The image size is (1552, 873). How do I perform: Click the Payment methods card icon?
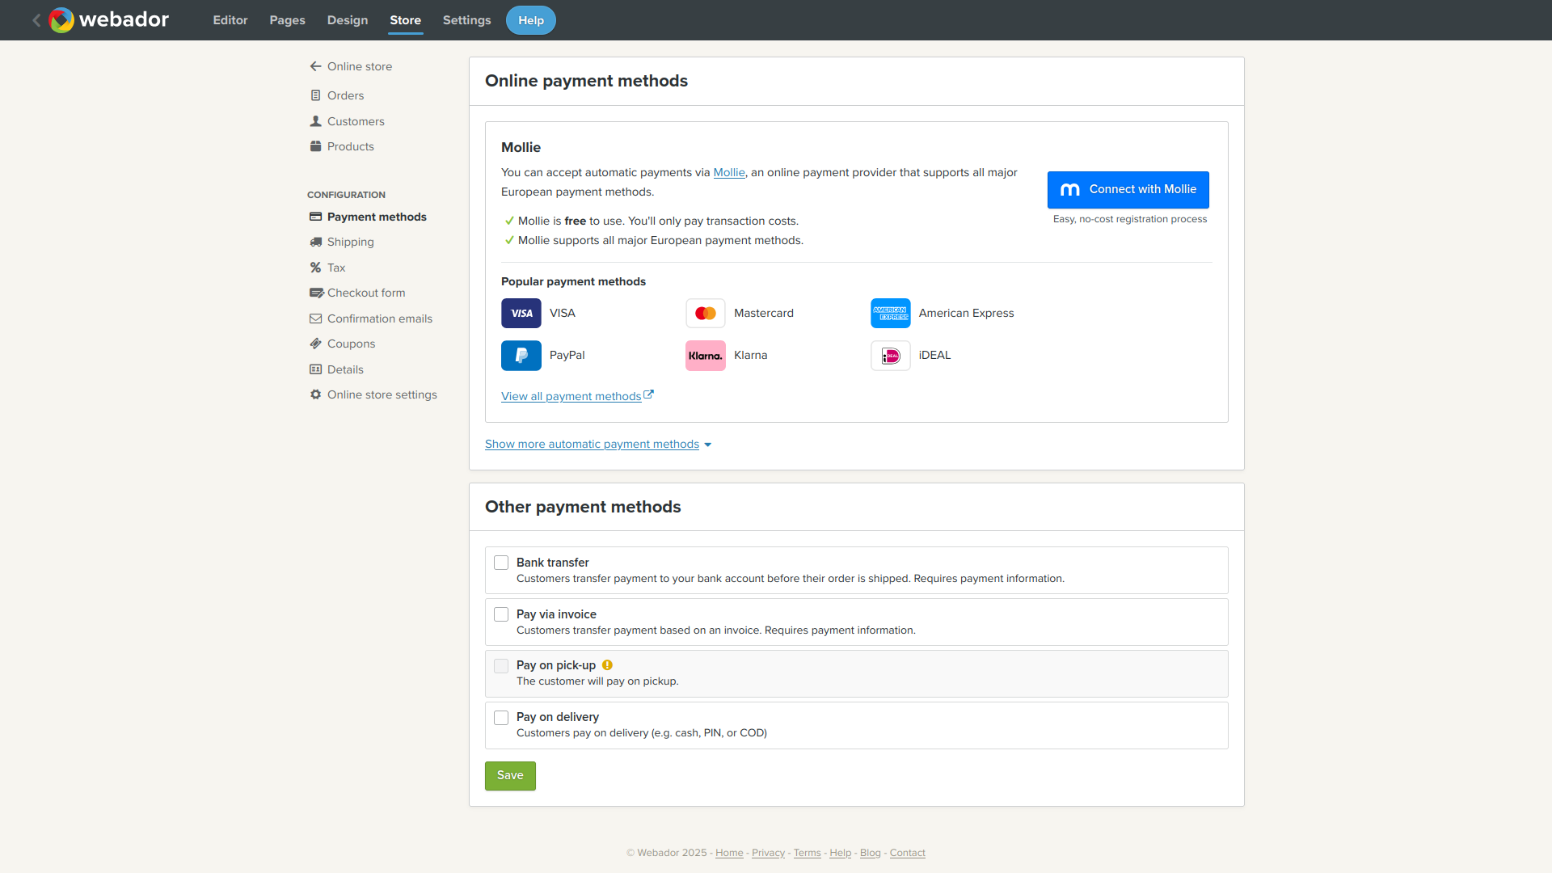click(315, 217)
